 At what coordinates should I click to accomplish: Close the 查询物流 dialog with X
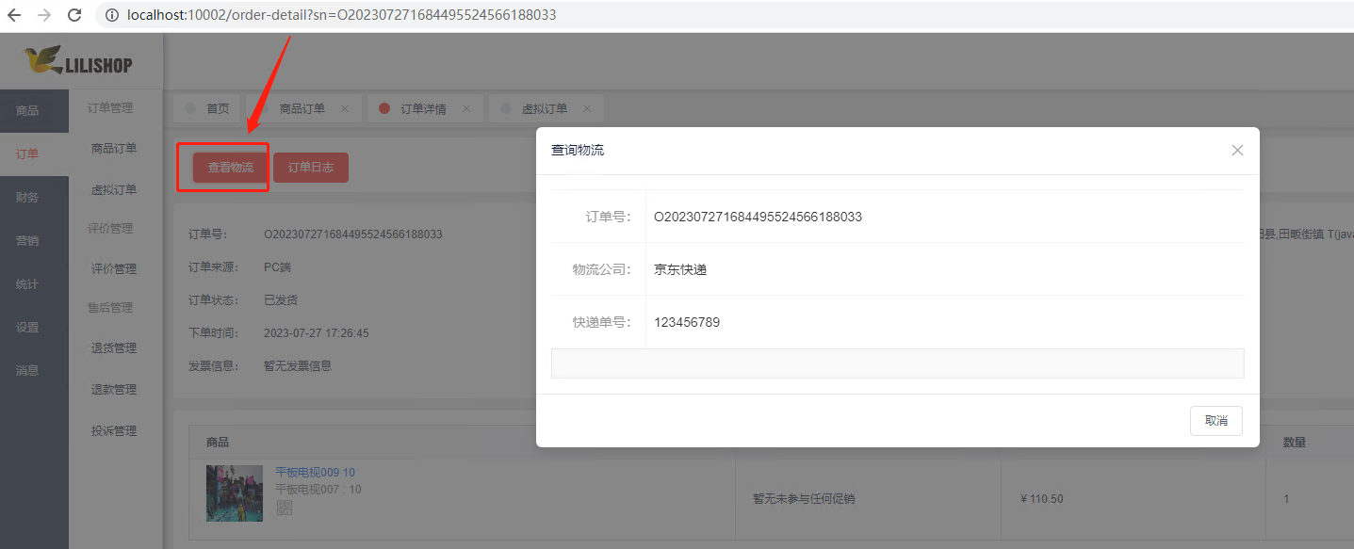[1237, 151]
